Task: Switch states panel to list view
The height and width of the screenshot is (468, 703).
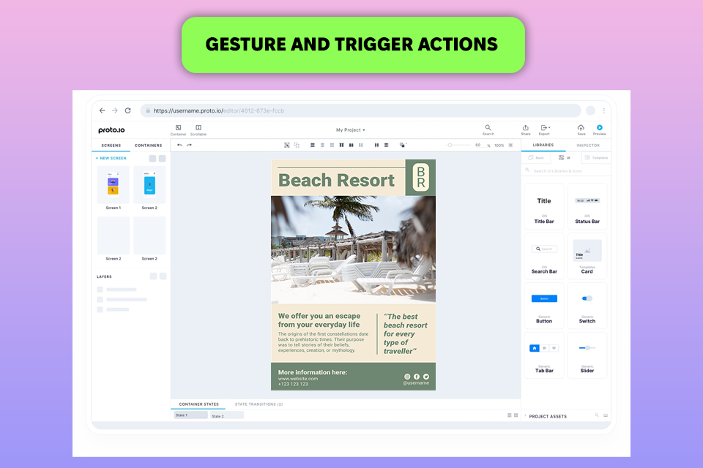Action: (510, 415)
